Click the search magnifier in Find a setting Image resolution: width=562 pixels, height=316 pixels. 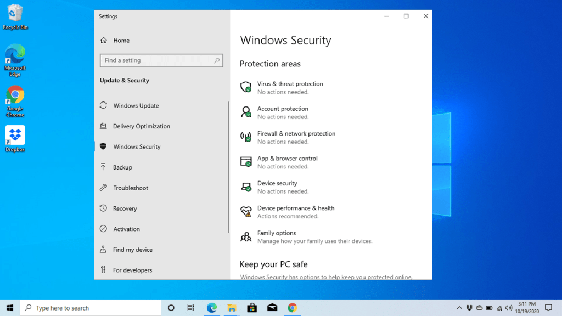click(x=217, y=60)
